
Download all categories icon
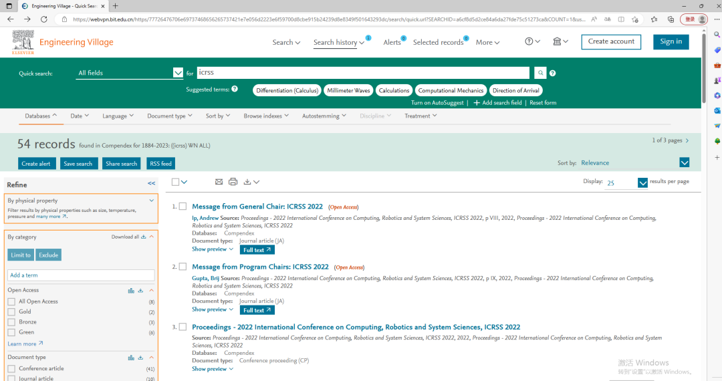pos(144,237)
